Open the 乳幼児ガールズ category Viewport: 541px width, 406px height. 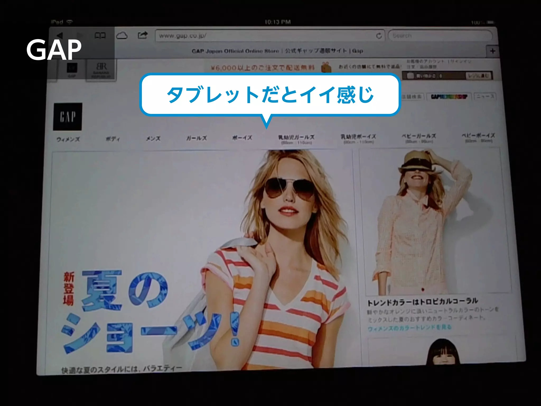coord(296,139)
